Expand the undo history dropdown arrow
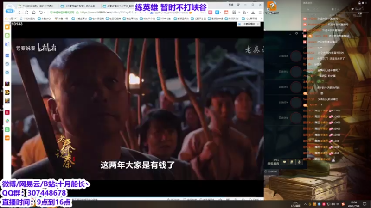Screen dimensions: 371x208 click(45, 12)
